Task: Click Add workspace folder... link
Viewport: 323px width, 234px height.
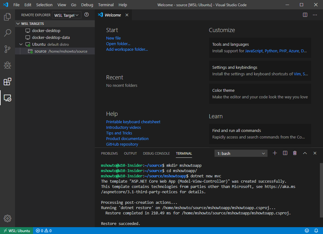Action: [x=127, y=49]
